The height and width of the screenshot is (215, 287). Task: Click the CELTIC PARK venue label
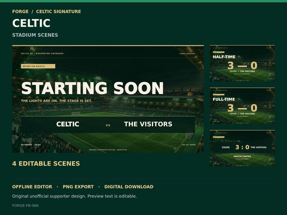189,145
